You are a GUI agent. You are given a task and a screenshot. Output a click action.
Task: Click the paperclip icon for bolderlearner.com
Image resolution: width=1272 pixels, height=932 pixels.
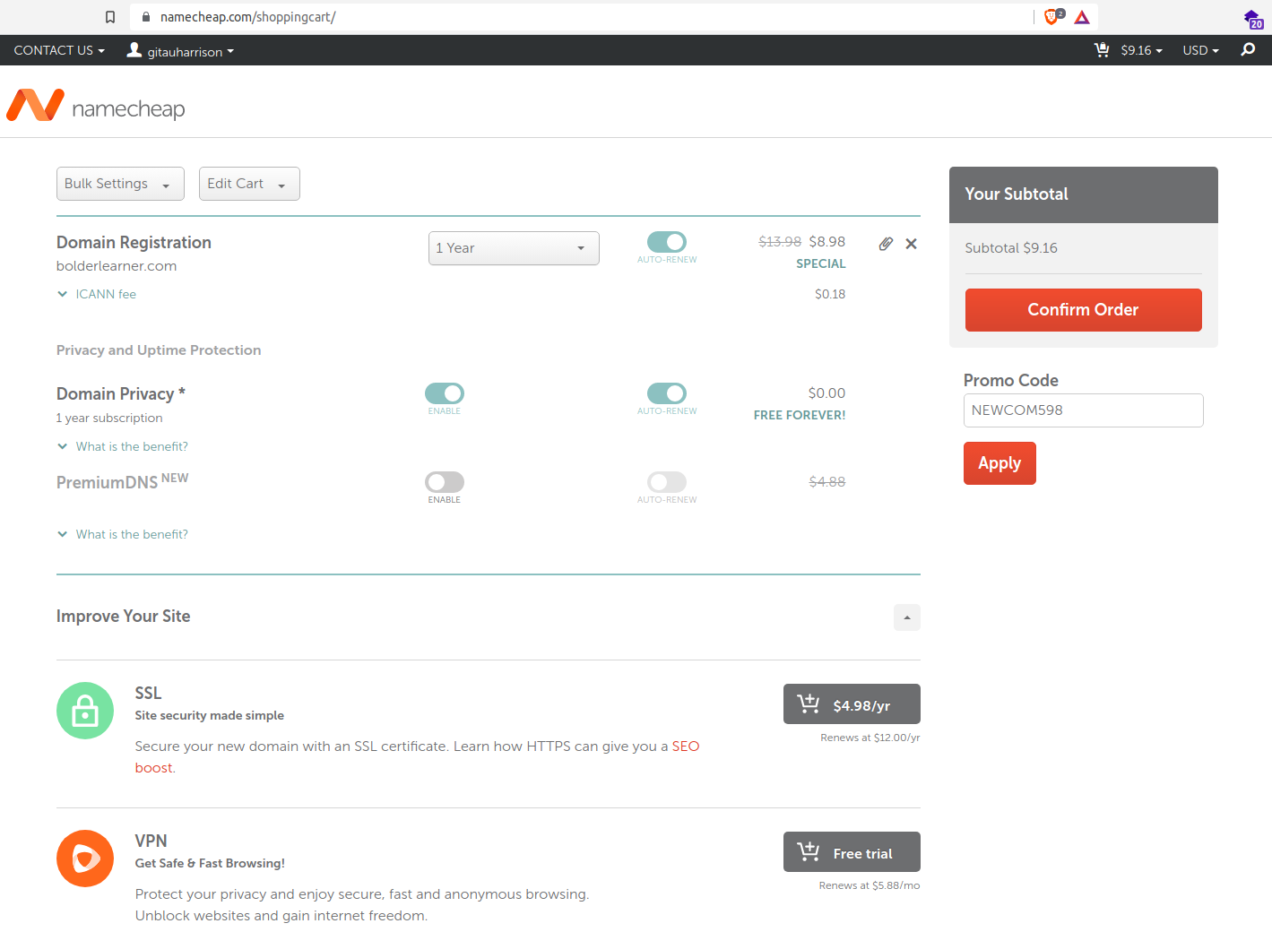886,244
